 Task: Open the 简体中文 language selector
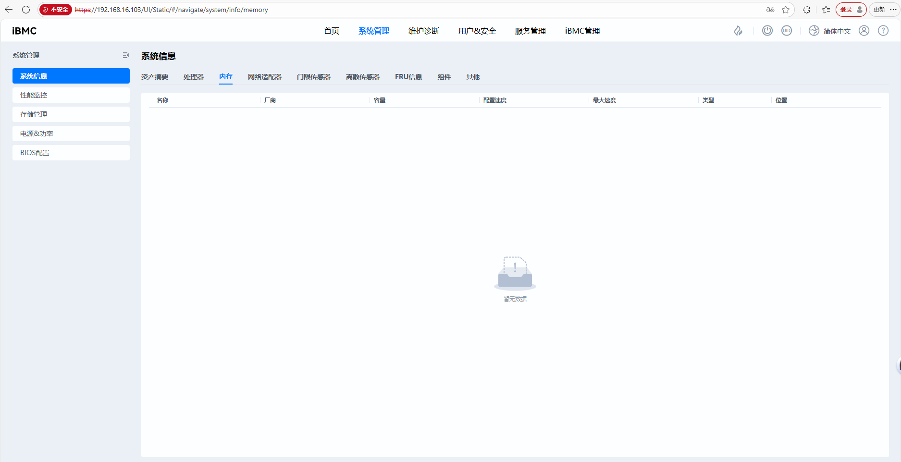click(x=830, y=31)
